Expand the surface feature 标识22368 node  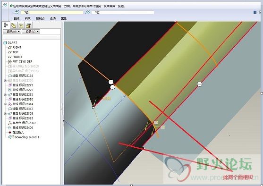pos(5,114)
